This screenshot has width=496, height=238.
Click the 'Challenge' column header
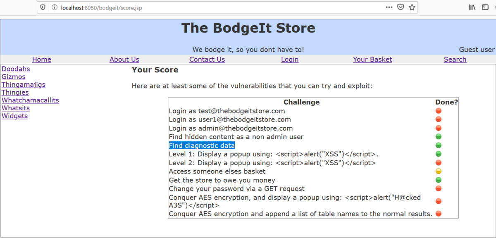pyautogui.click(x=301, y=102)
